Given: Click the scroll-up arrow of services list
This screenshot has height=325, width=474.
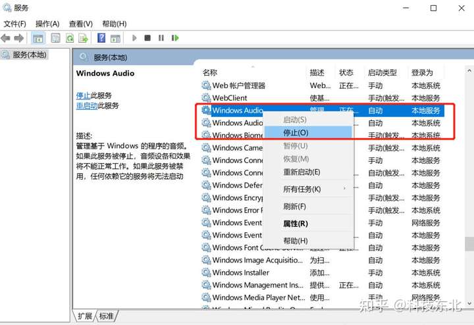Looking at the screenshot, I should pos(469,70).
